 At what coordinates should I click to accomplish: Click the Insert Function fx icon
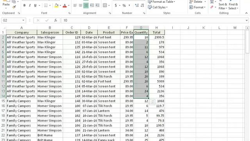(x=55, y=20)
